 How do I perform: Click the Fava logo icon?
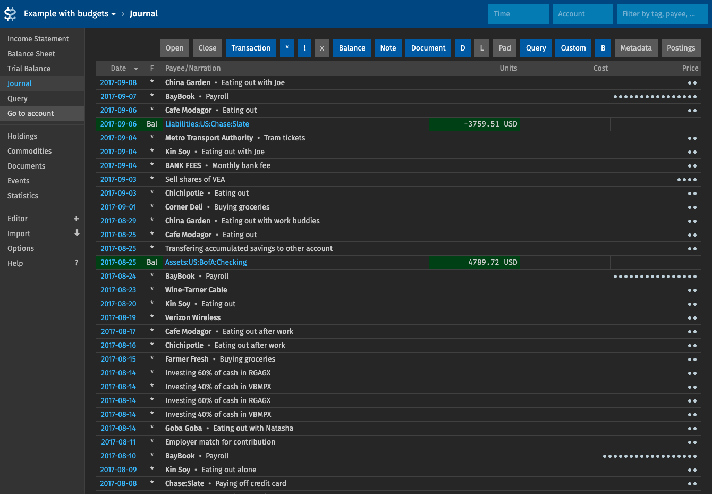[x=10, y=14]
